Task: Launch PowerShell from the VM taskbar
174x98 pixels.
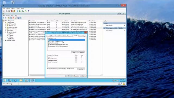Action: click(x=15, y=81)
